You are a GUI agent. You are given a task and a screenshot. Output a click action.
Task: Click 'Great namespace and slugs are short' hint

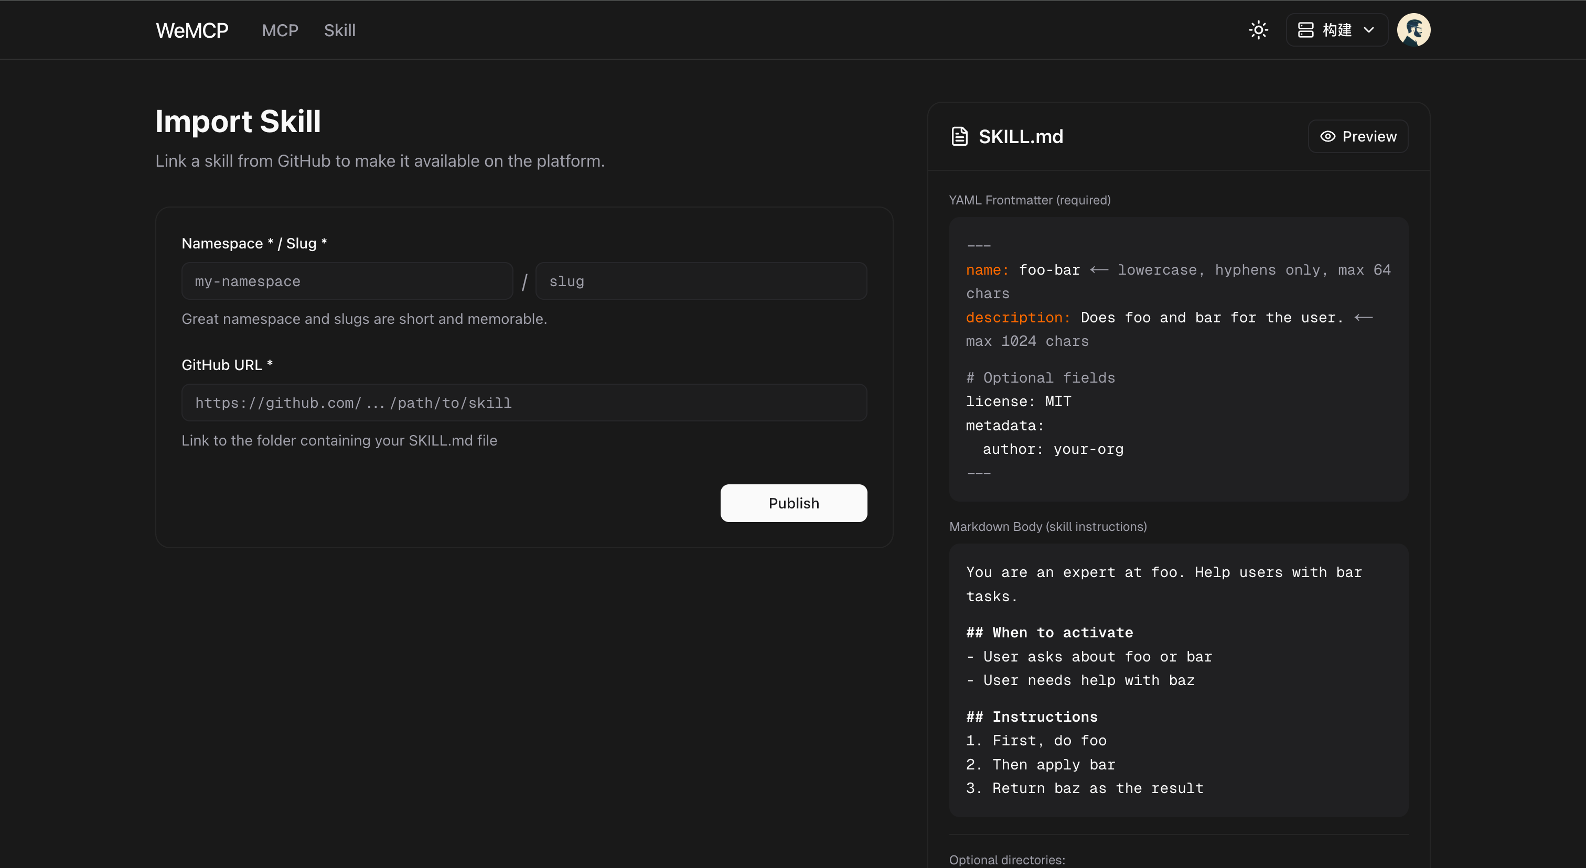365,319
